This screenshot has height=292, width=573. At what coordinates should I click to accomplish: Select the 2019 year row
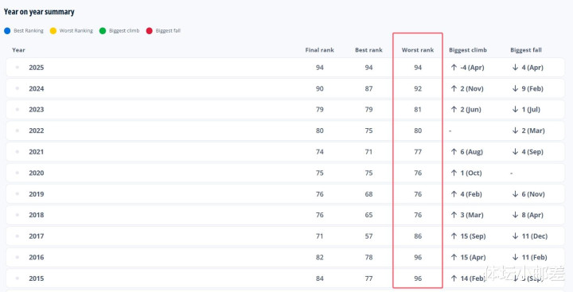pos(285,194)
